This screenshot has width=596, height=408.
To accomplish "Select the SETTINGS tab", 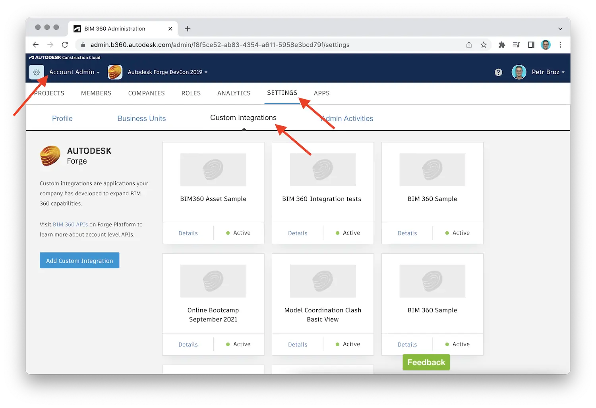I will 282,93.
